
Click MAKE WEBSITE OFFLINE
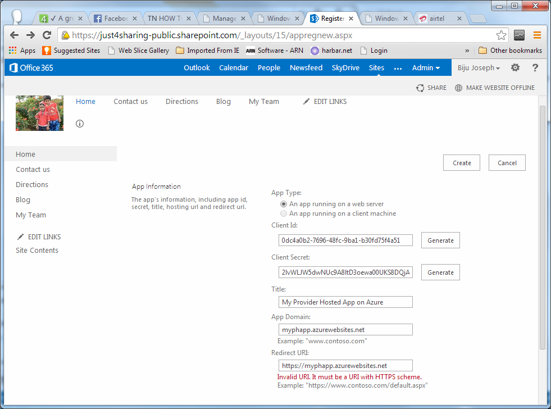click(495, 88)
